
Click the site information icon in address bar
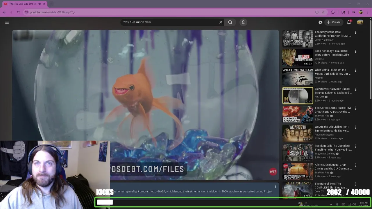pyautogui.click(x=26, y=12)
